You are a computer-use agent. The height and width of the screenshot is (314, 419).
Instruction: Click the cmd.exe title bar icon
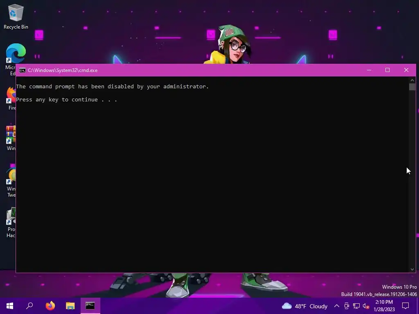point(23,70)
